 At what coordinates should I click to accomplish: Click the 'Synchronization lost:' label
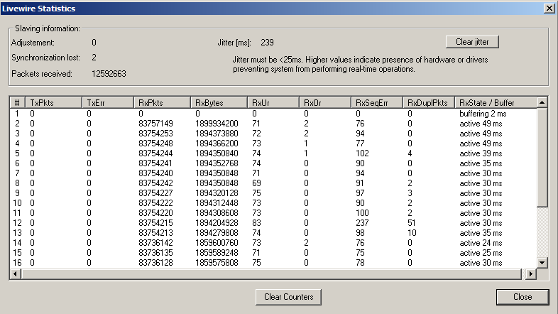(x=45, y=58)
